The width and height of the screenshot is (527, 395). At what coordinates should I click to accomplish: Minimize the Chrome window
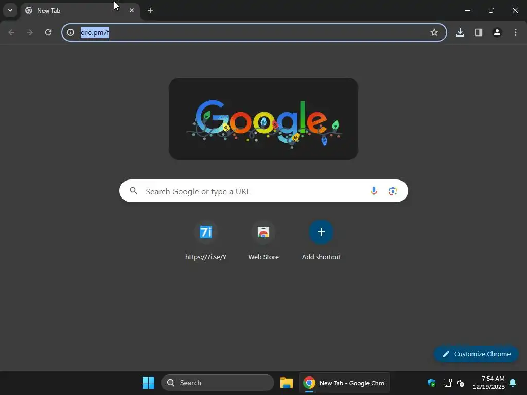coord(467,10)
